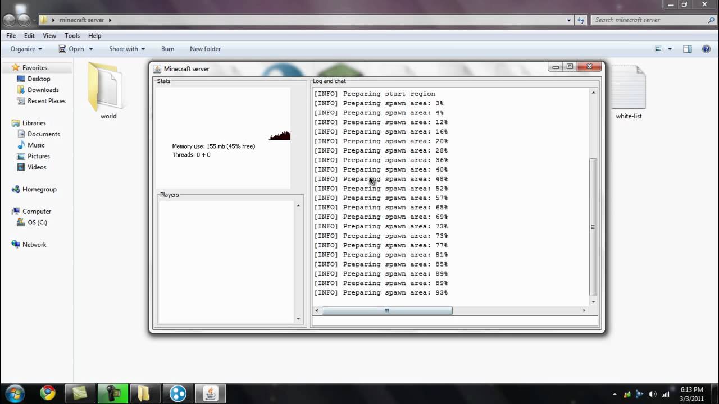Viewport: 719px width, 404px height.
Task: Click the green notepad taskbar icon
Action: click(x=80, y=393)
